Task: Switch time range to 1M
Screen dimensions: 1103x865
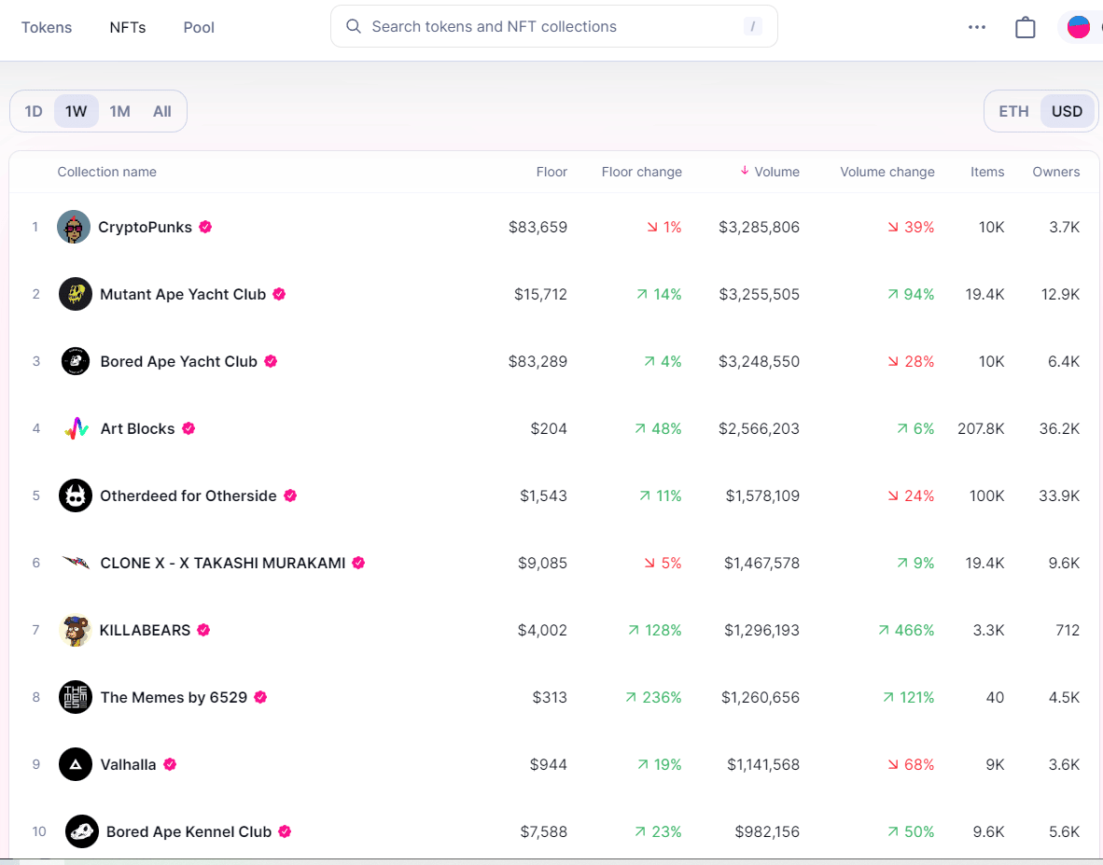Action: click(x=120, y=111)
